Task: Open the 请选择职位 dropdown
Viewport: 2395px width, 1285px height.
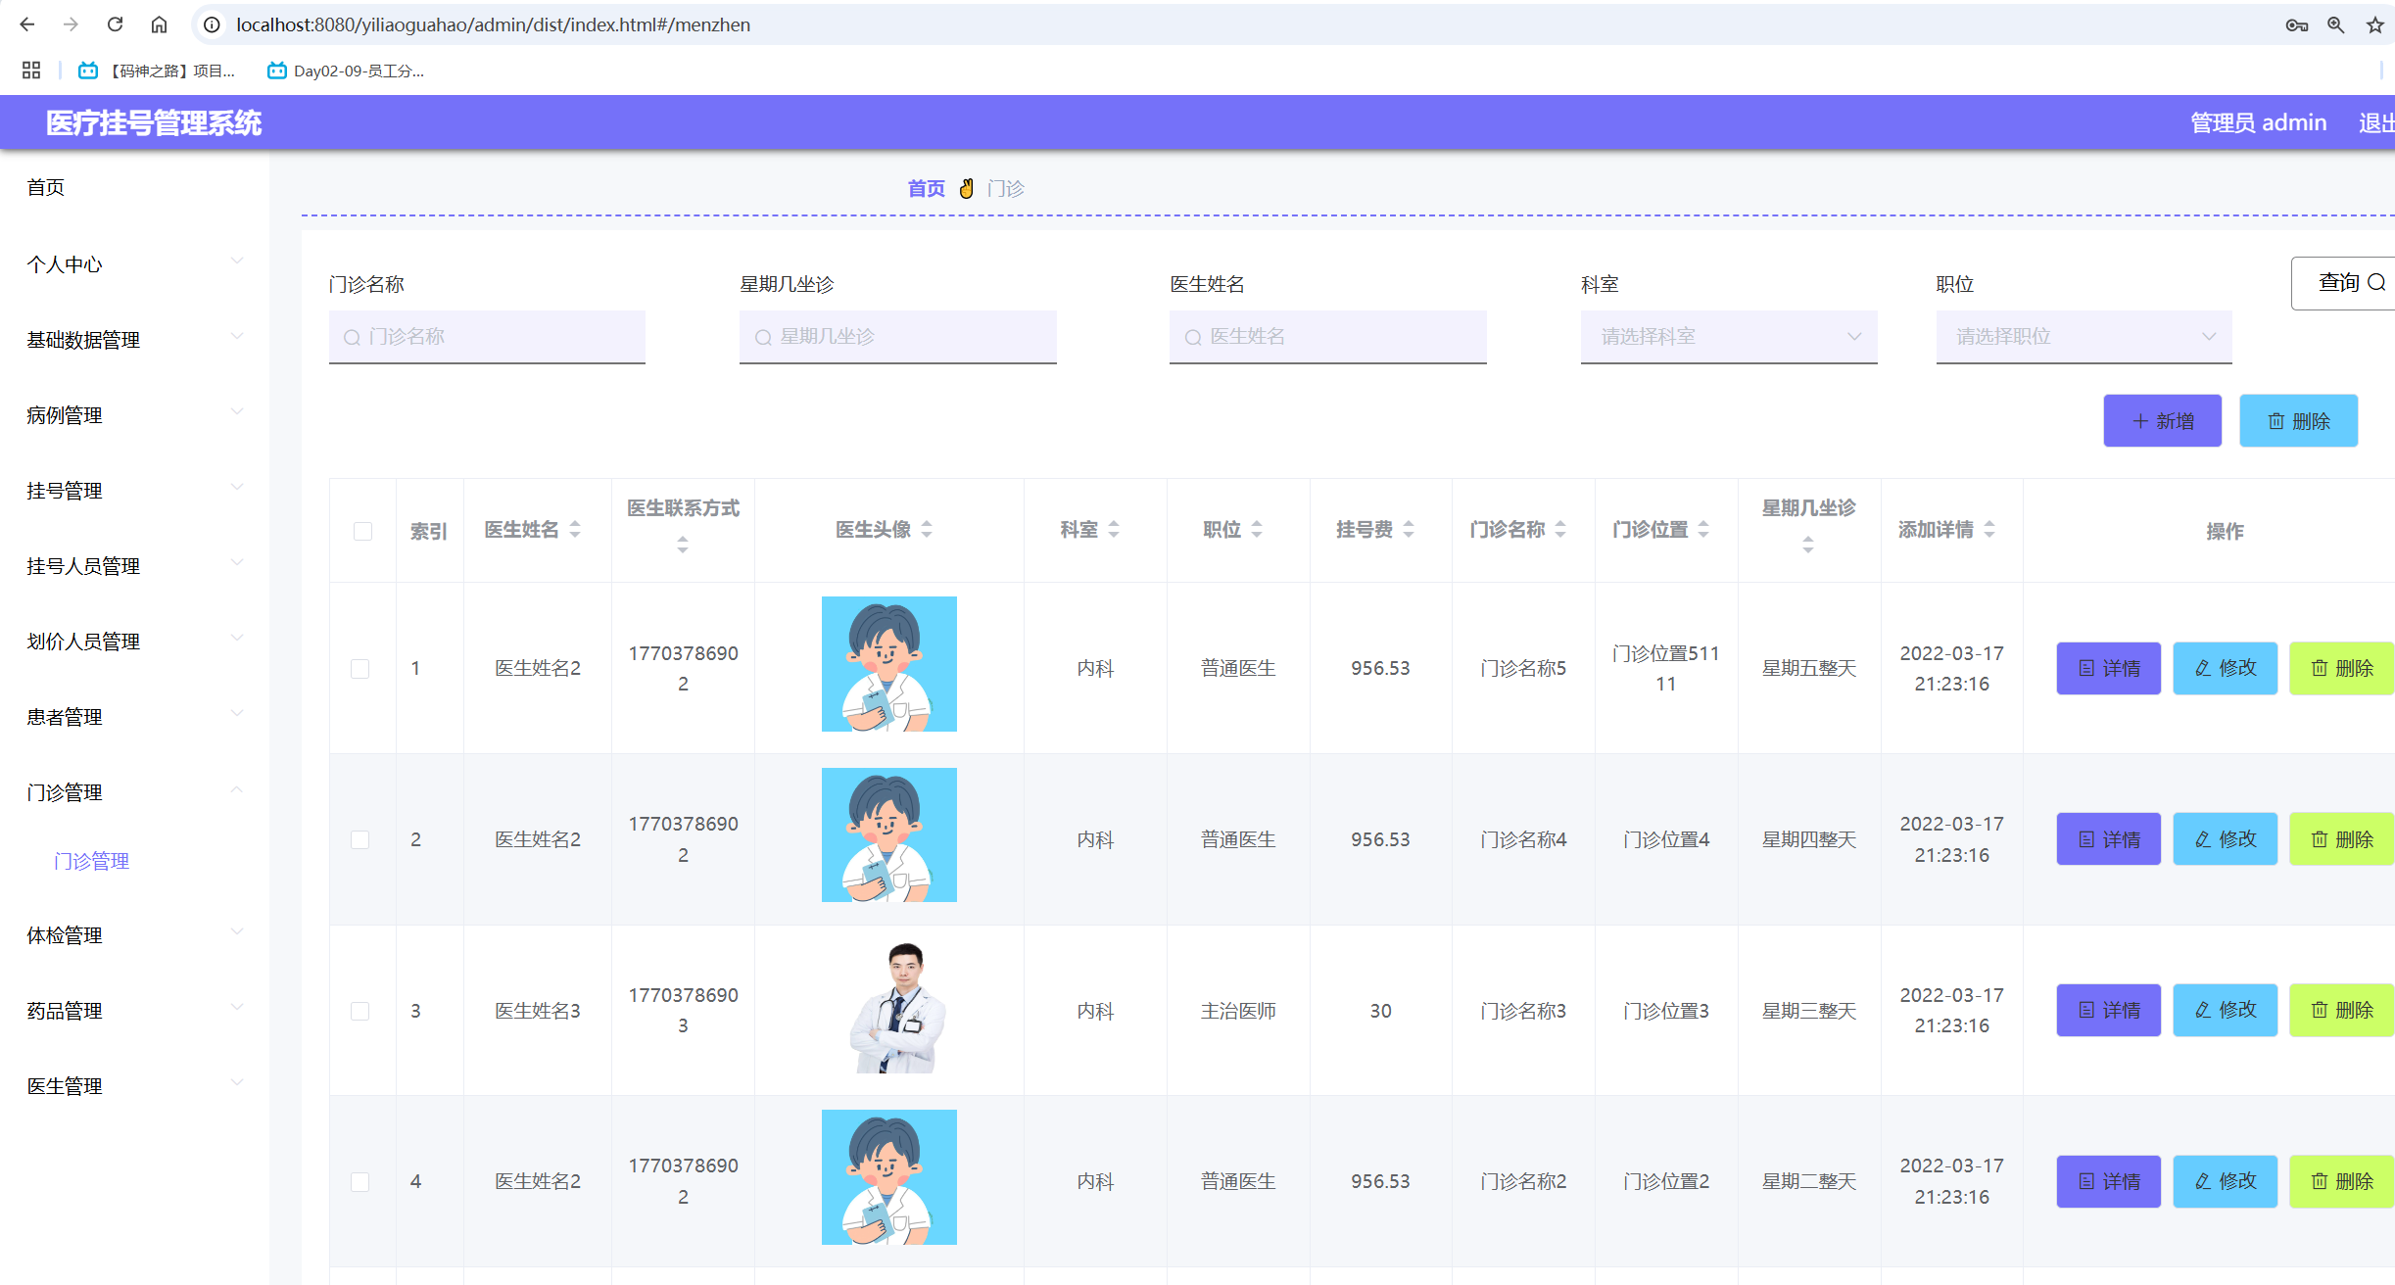Action: point(2084,337)
